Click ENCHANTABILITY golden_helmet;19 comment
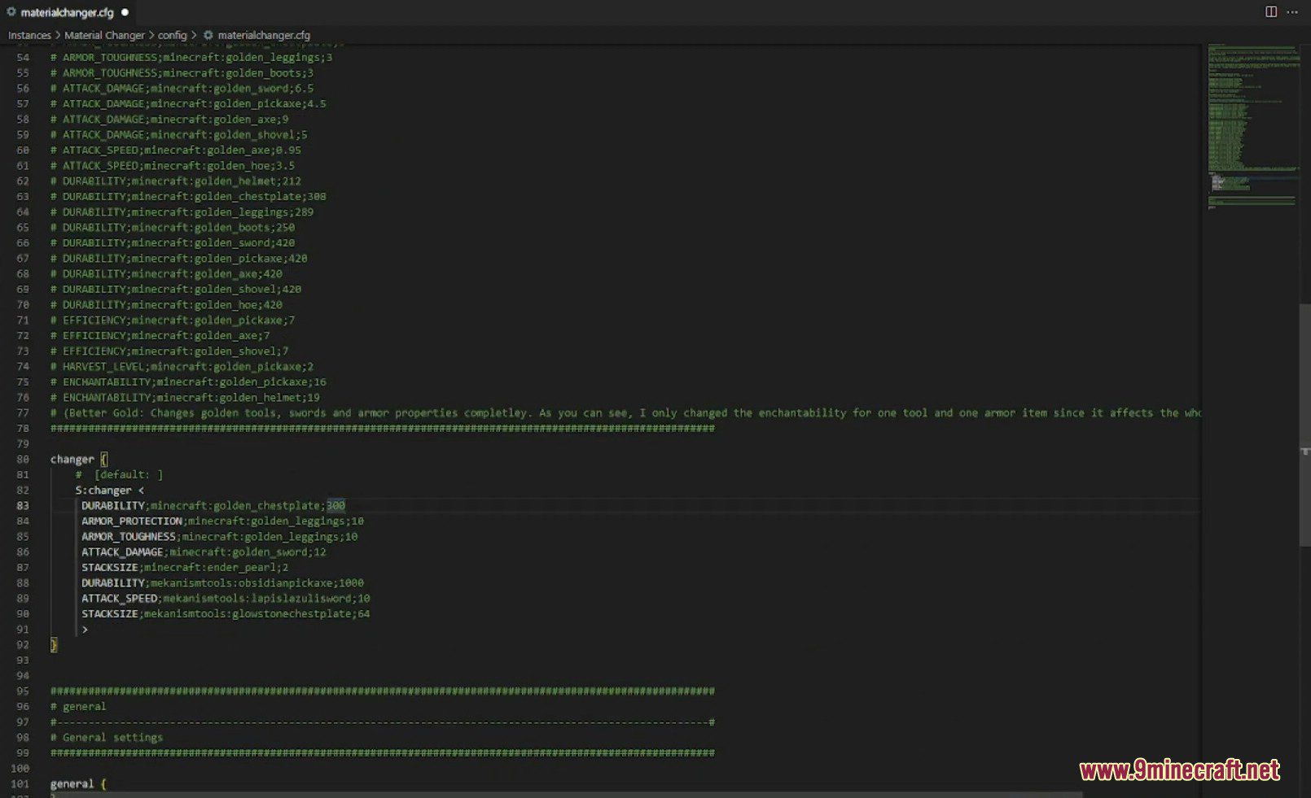 185,397
